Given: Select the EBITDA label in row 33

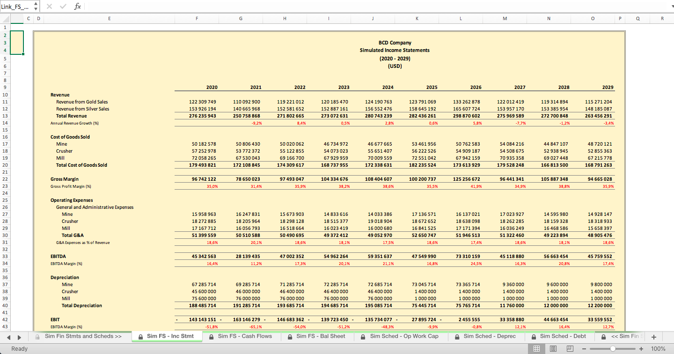Looking at the screenshot, I should (x=58, y=256).
